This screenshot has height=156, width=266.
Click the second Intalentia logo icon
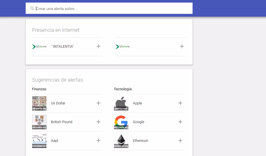(x=122, y=46)
